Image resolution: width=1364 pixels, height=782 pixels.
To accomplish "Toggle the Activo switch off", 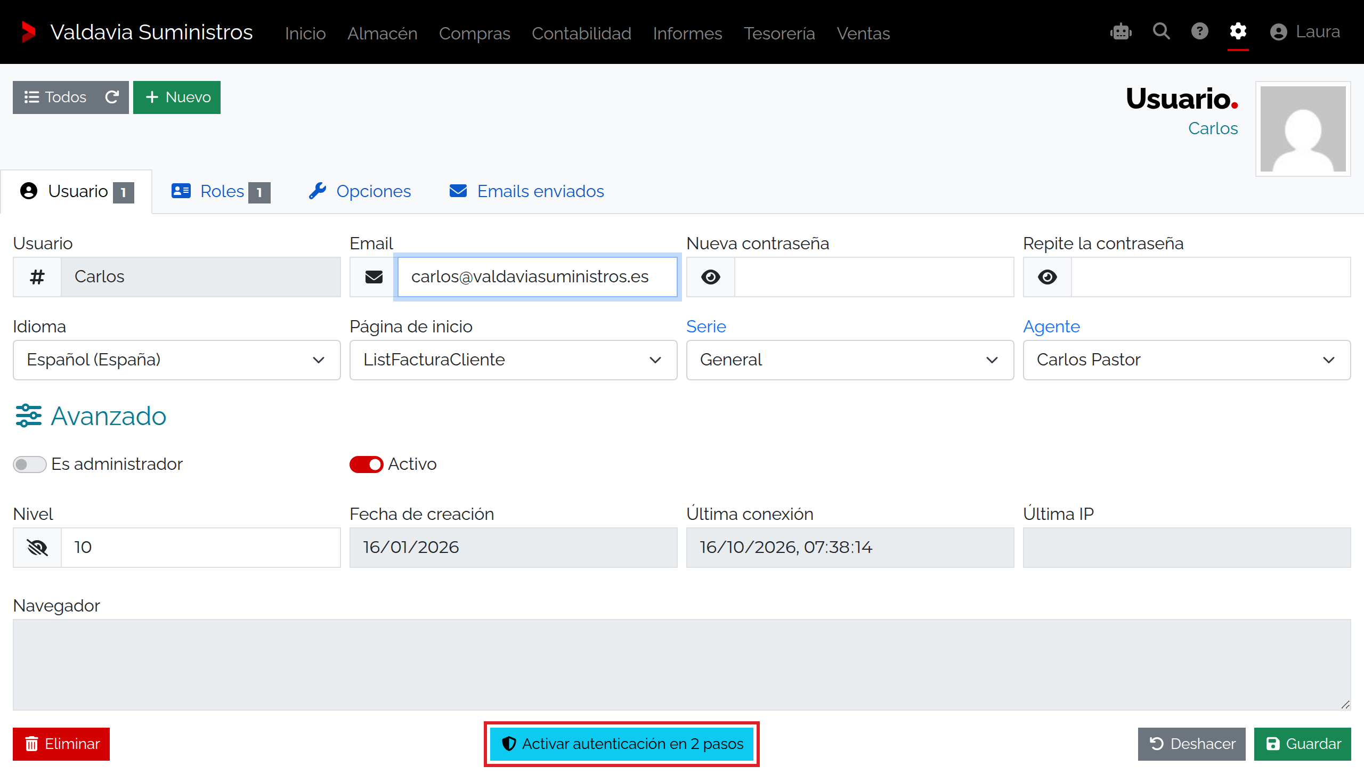I will [367, 464].
